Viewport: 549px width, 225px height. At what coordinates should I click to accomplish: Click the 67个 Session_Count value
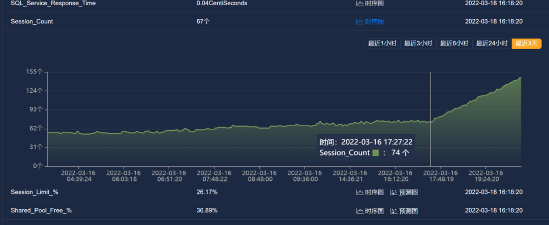pos(203,22)
